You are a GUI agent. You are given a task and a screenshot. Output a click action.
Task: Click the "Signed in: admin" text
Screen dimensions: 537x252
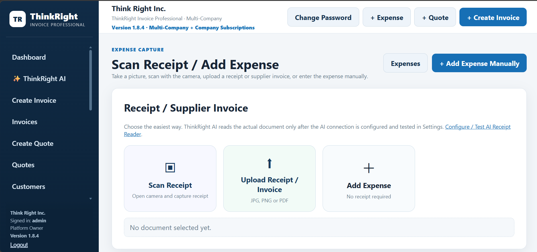pyautogui.click(x=28, y=221)
